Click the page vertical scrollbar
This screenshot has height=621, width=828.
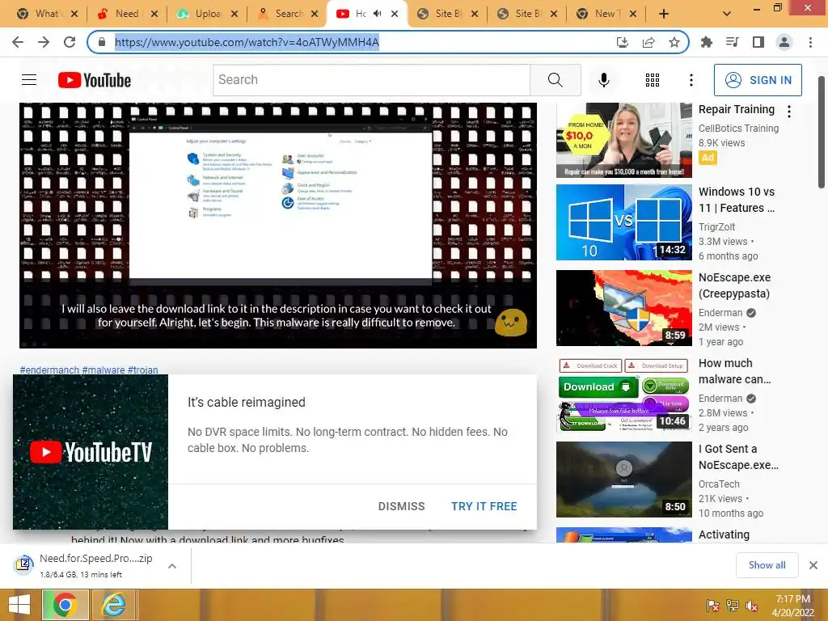click(x=822, y=132)
